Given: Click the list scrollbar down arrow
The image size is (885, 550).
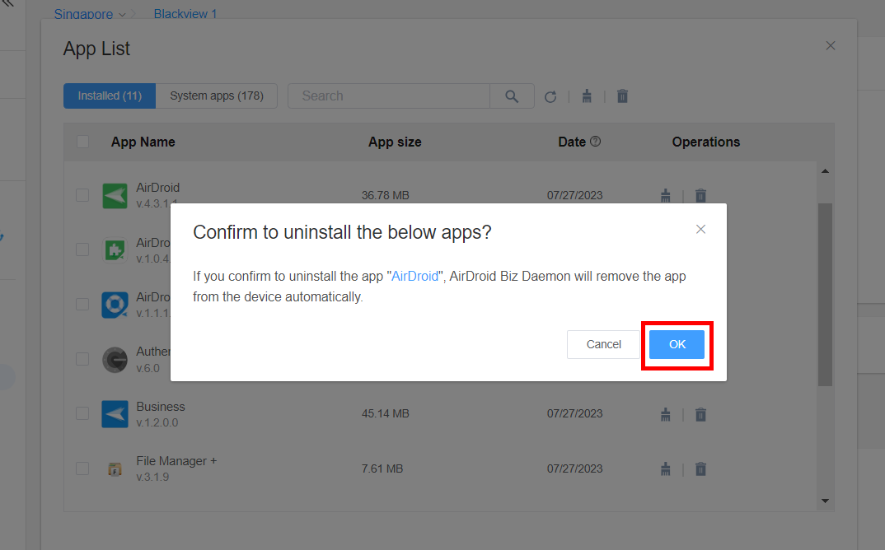Looking at the screenshot, I should click(825, 501).
